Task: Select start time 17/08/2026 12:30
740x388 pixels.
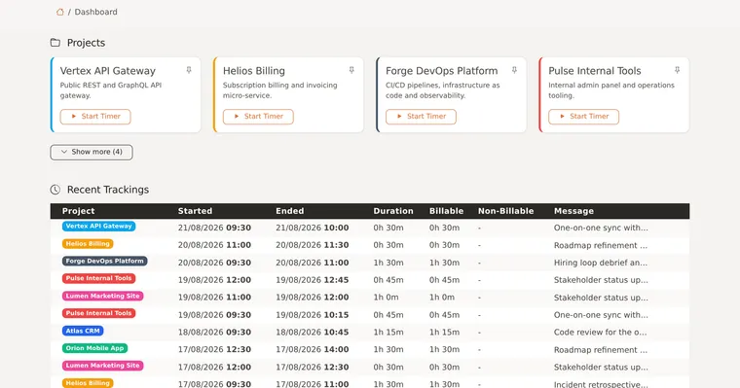Action: tap(214, 350)
